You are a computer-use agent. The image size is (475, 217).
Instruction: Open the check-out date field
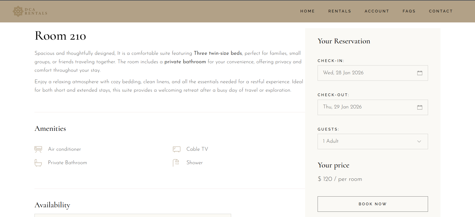click(365, 107)
